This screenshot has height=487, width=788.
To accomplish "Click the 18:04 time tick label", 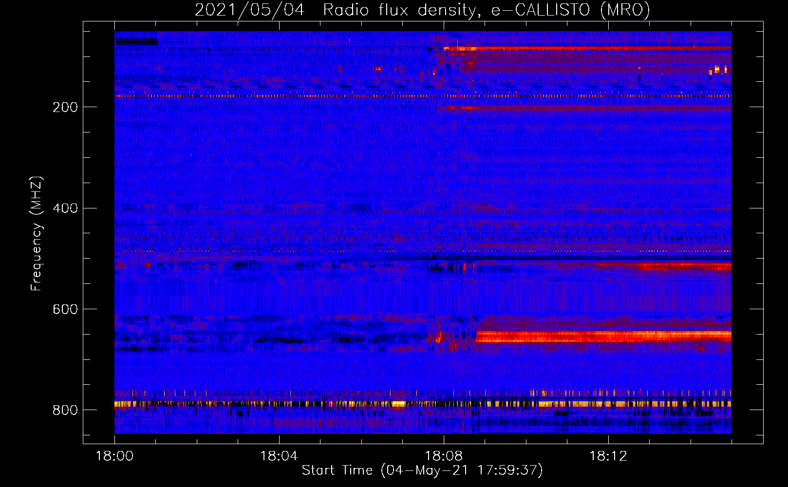I will pos(279,456).
